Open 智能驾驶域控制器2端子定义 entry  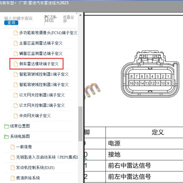(x=44, y=84)
